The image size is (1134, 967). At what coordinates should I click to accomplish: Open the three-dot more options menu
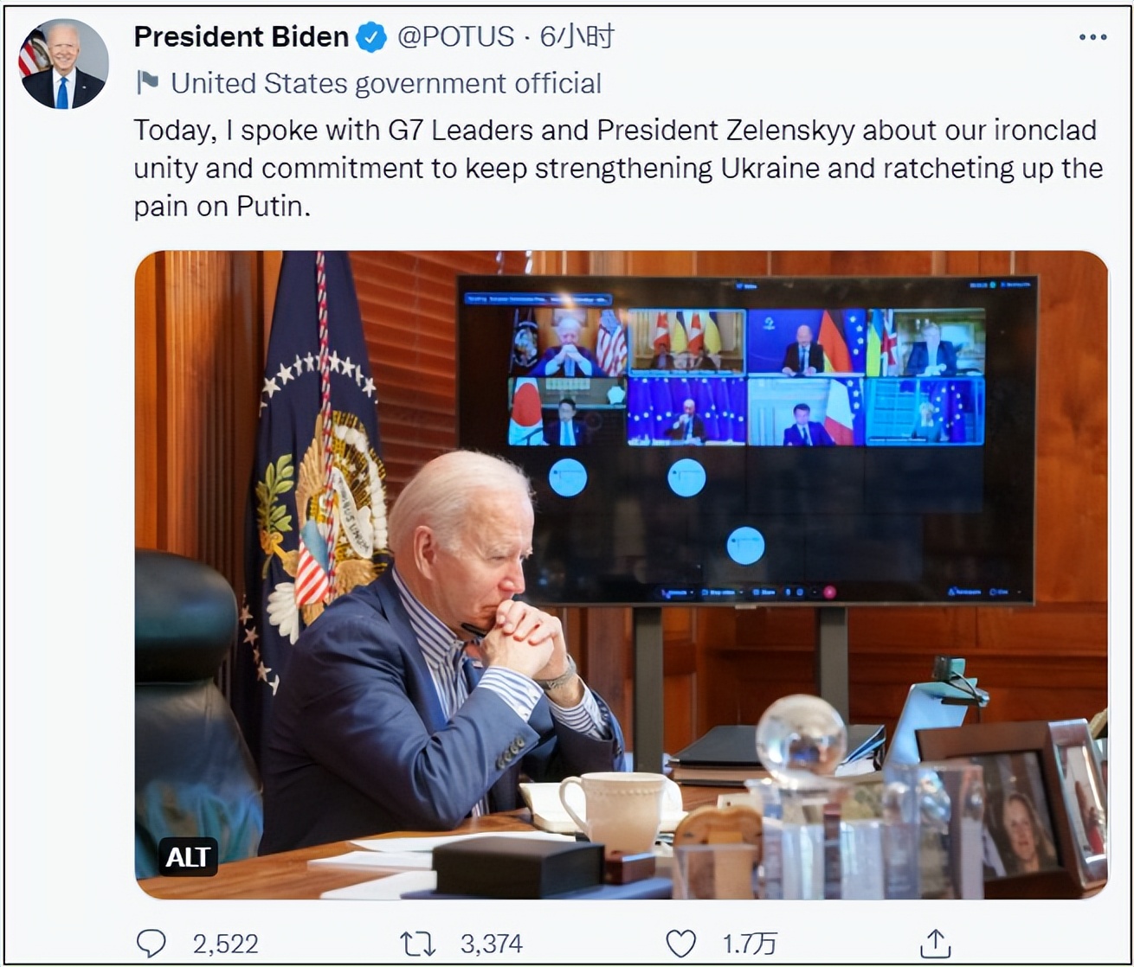click(x=1092, y=38)
